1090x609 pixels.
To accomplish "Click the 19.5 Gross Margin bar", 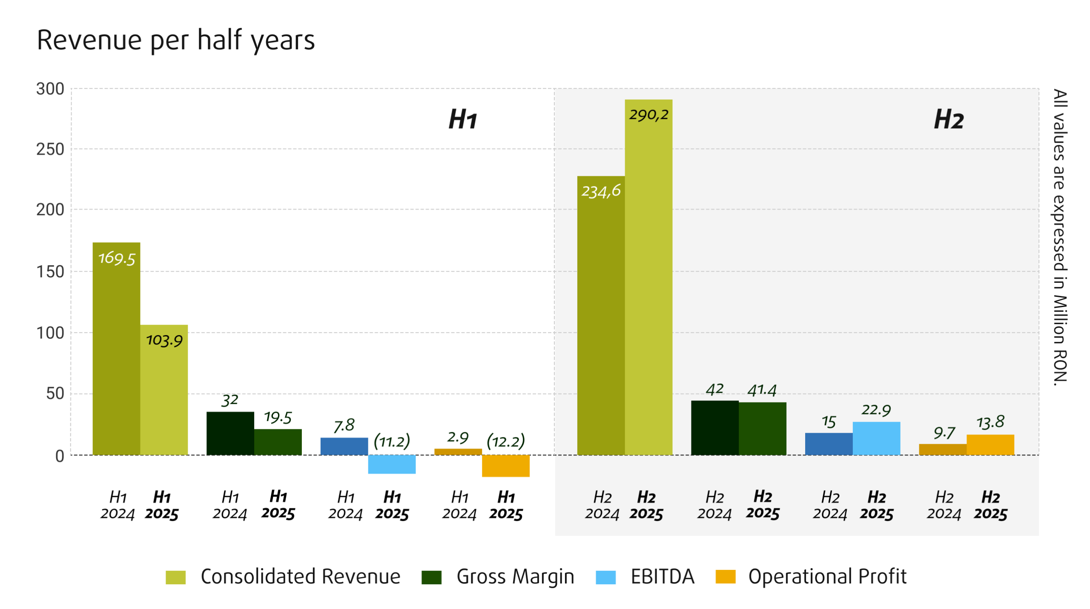I will (278, 442).
